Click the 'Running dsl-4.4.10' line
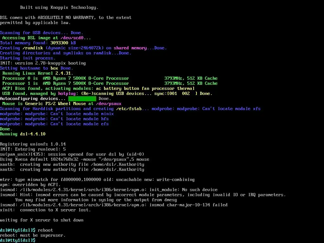The width and height of the screenshot is (324, 243). pyautogui.click(x=23, y=134)
